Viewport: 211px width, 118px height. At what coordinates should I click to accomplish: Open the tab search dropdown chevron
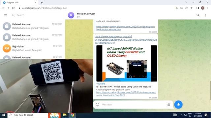[186, 2]
